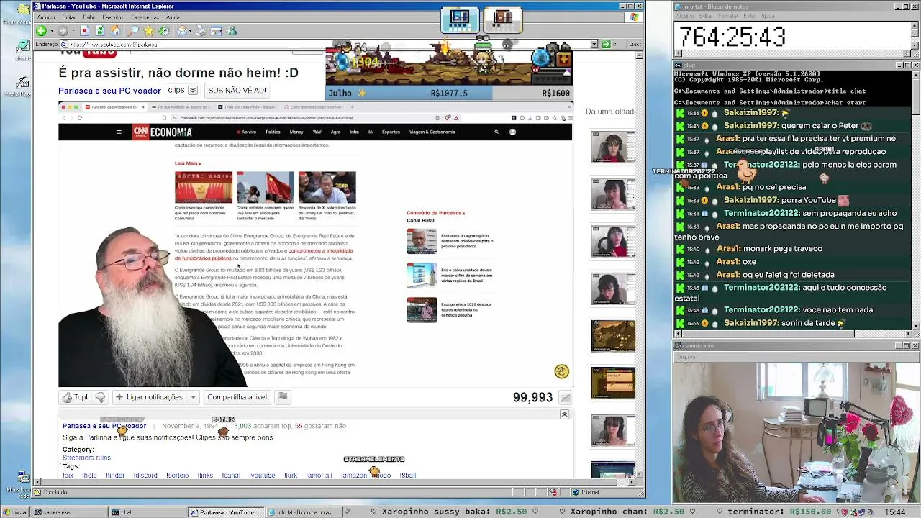Open the Arquivo menu in Internet Explorer

coord(46,17)
